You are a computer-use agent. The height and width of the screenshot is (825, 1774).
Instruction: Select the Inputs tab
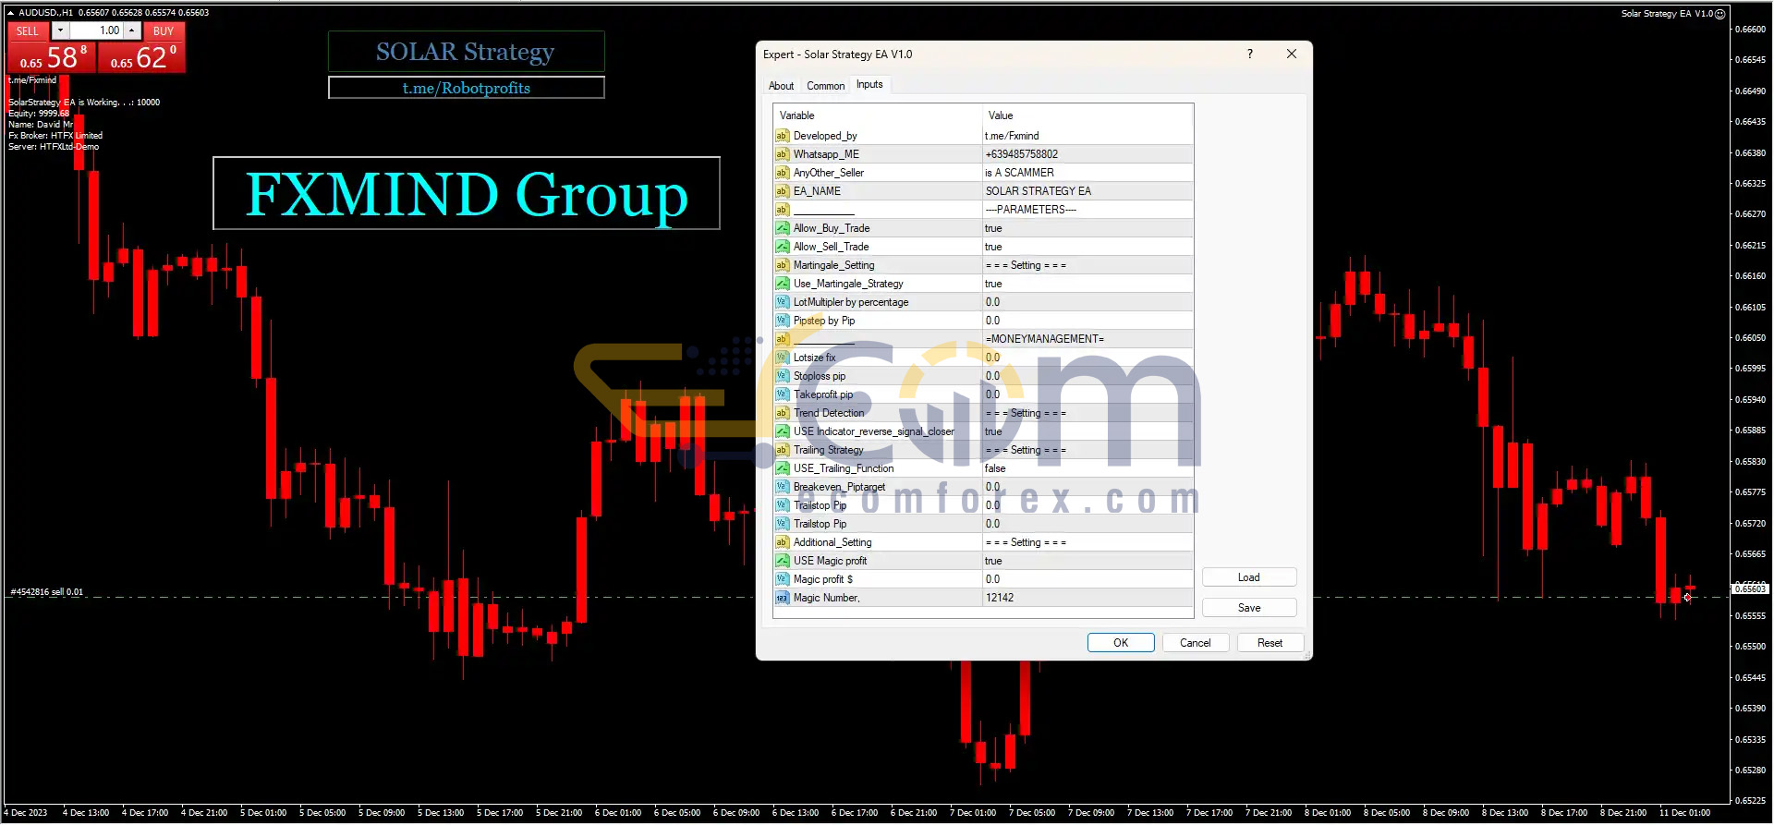[869, 84]
